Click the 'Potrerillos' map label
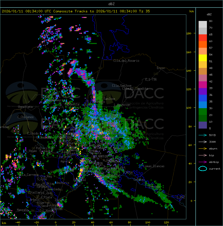The height and width of the screenshot is (226, 223). tap(45, 148)
